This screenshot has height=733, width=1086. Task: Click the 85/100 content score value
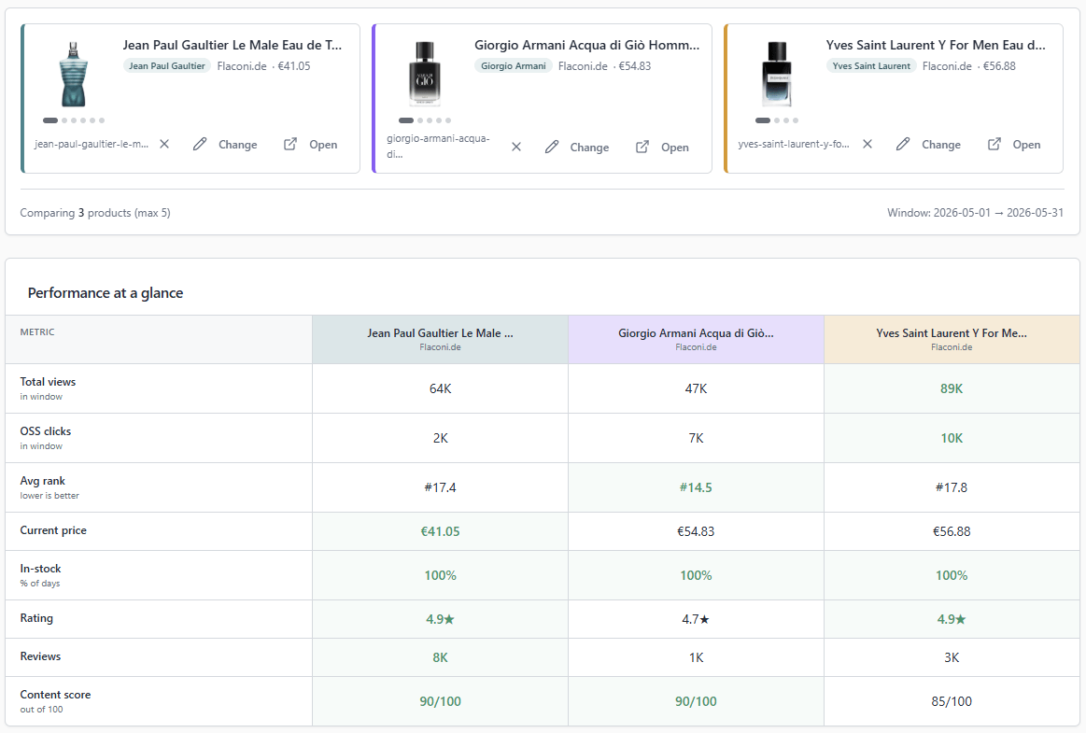click(x=952, y=701)
